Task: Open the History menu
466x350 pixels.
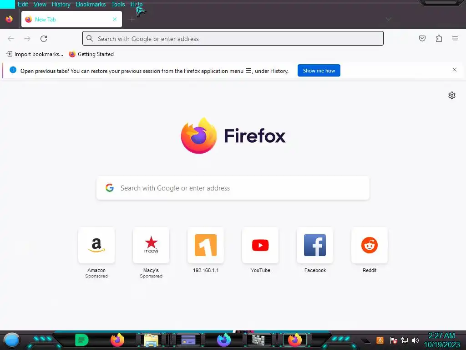Action: point(61,4)
